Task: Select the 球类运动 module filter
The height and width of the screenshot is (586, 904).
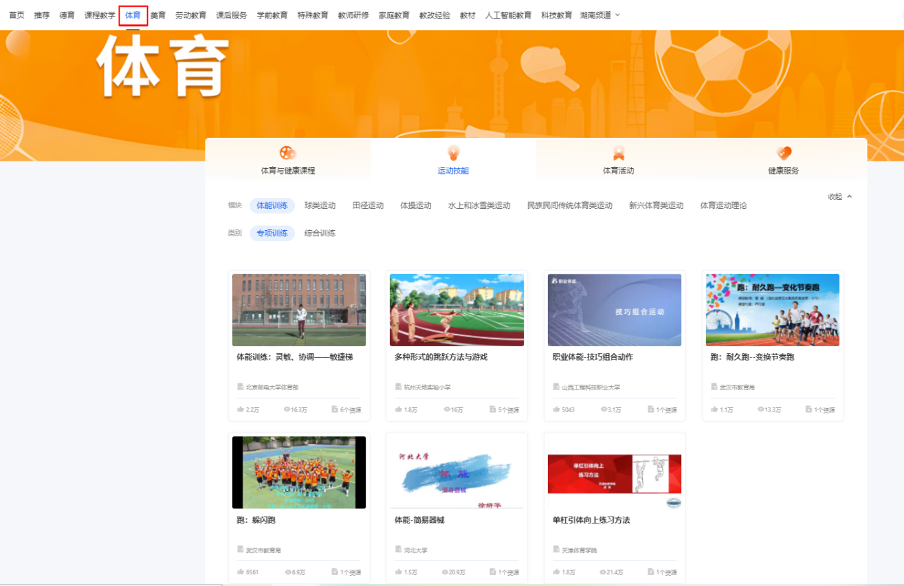Action: pyautogui.click(x=320, y=205)
